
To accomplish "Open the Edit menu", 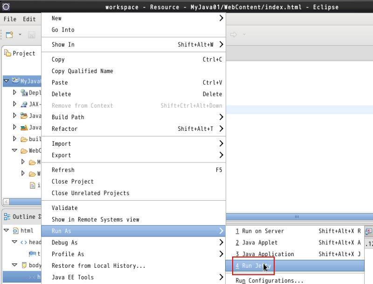I will point(29,19).
